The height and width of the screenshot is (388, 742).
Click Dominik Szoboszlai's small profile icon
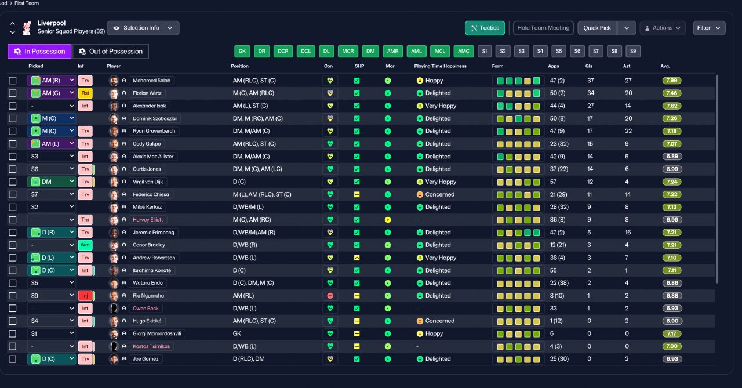click(124, 119)
